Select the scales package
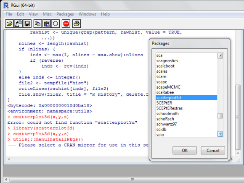Image resolution: width=244 pixels, height=183 pixels. pyautogui.click(x=186, y=71)
